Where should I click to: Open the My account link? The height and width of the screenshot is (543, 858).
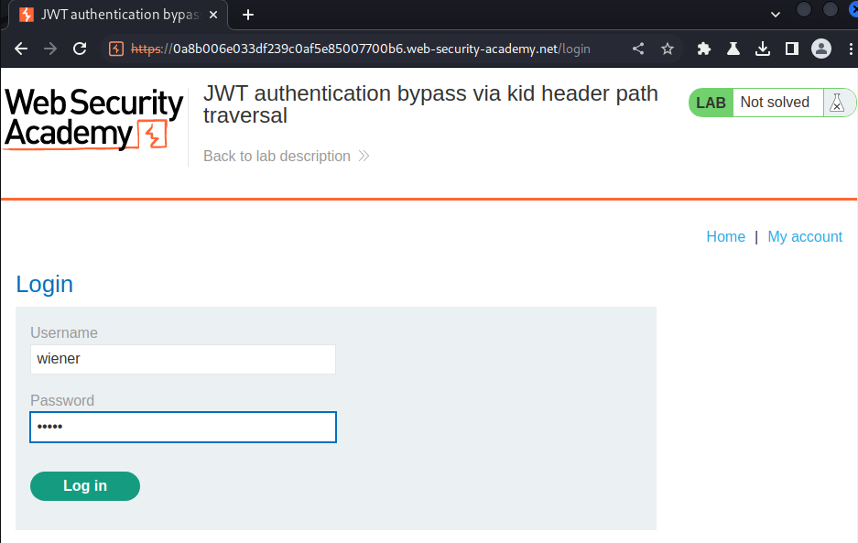click(x=804, y=236)
